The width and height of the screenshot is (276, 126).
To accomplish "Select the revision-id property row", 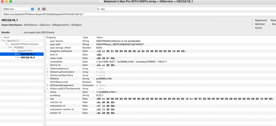I will 161,102.
